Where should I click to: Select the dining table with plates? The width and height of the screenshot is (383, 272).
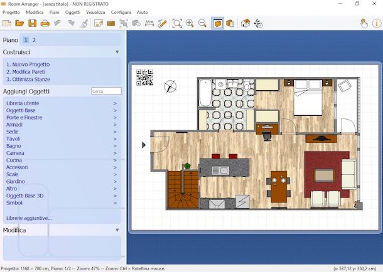(279, 187)
